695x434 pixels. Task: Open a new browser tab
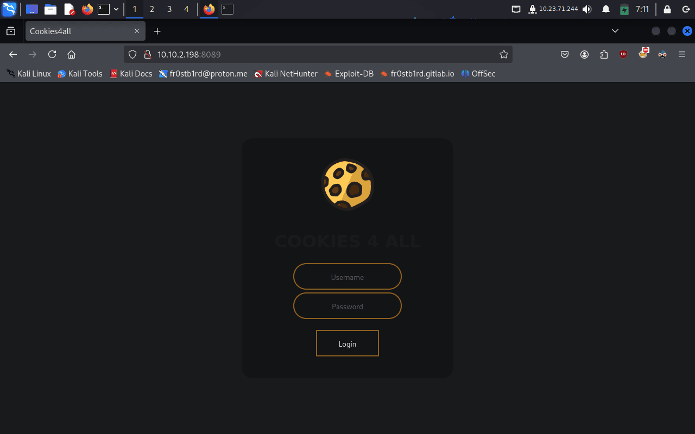tap(157, 31)
